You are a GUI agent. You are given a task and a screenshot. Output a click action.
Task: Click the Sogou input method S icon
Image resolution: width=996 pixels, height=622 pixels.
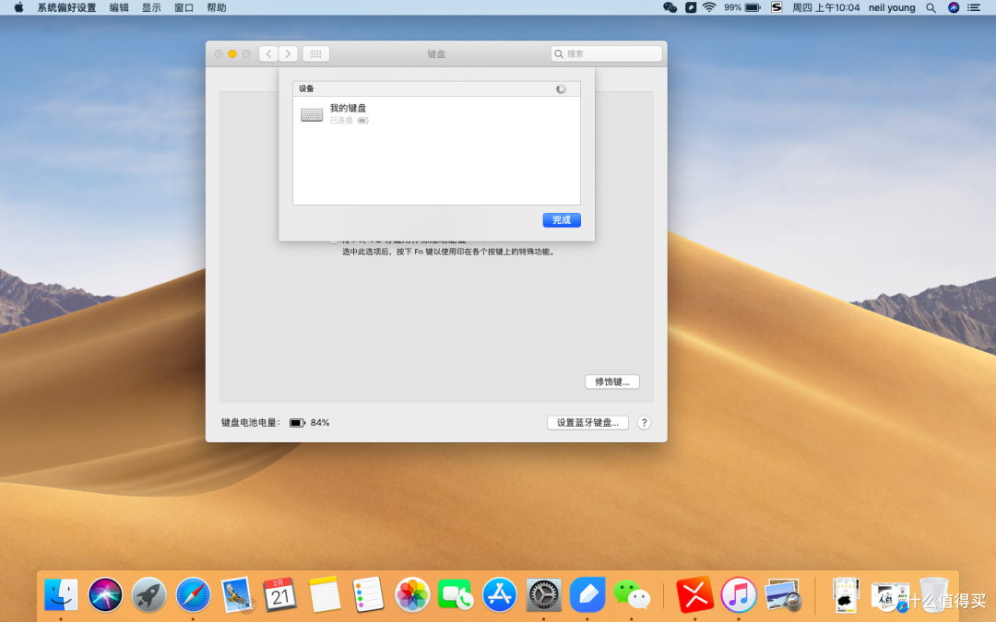point(777,7)
